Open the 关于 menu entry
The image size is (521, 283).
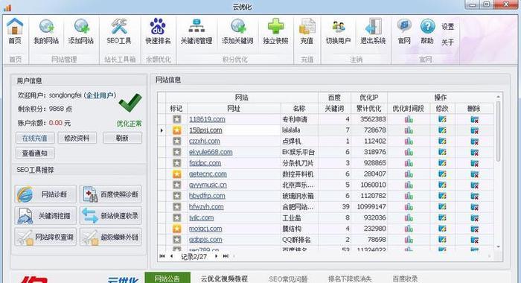(x=447, y=42)
